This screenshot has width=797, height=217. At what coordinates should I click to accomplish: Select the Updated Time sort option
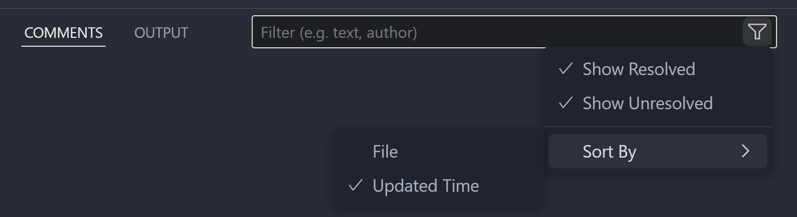(426, 186)
